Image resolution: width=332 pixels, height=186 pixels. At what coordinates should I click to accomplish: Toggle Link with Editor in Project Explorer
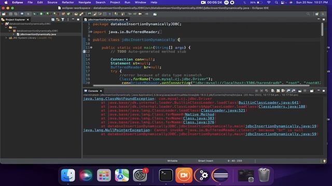[58, 20]
